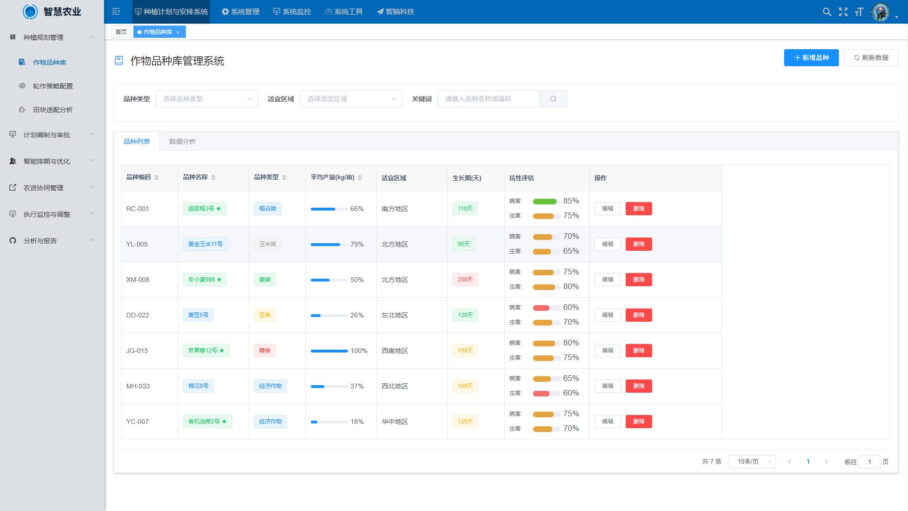Close the 作物品种库 tab

coord(178,32)
